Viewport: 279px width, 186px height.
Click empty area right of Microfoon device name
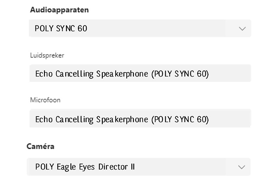(230, 119)
